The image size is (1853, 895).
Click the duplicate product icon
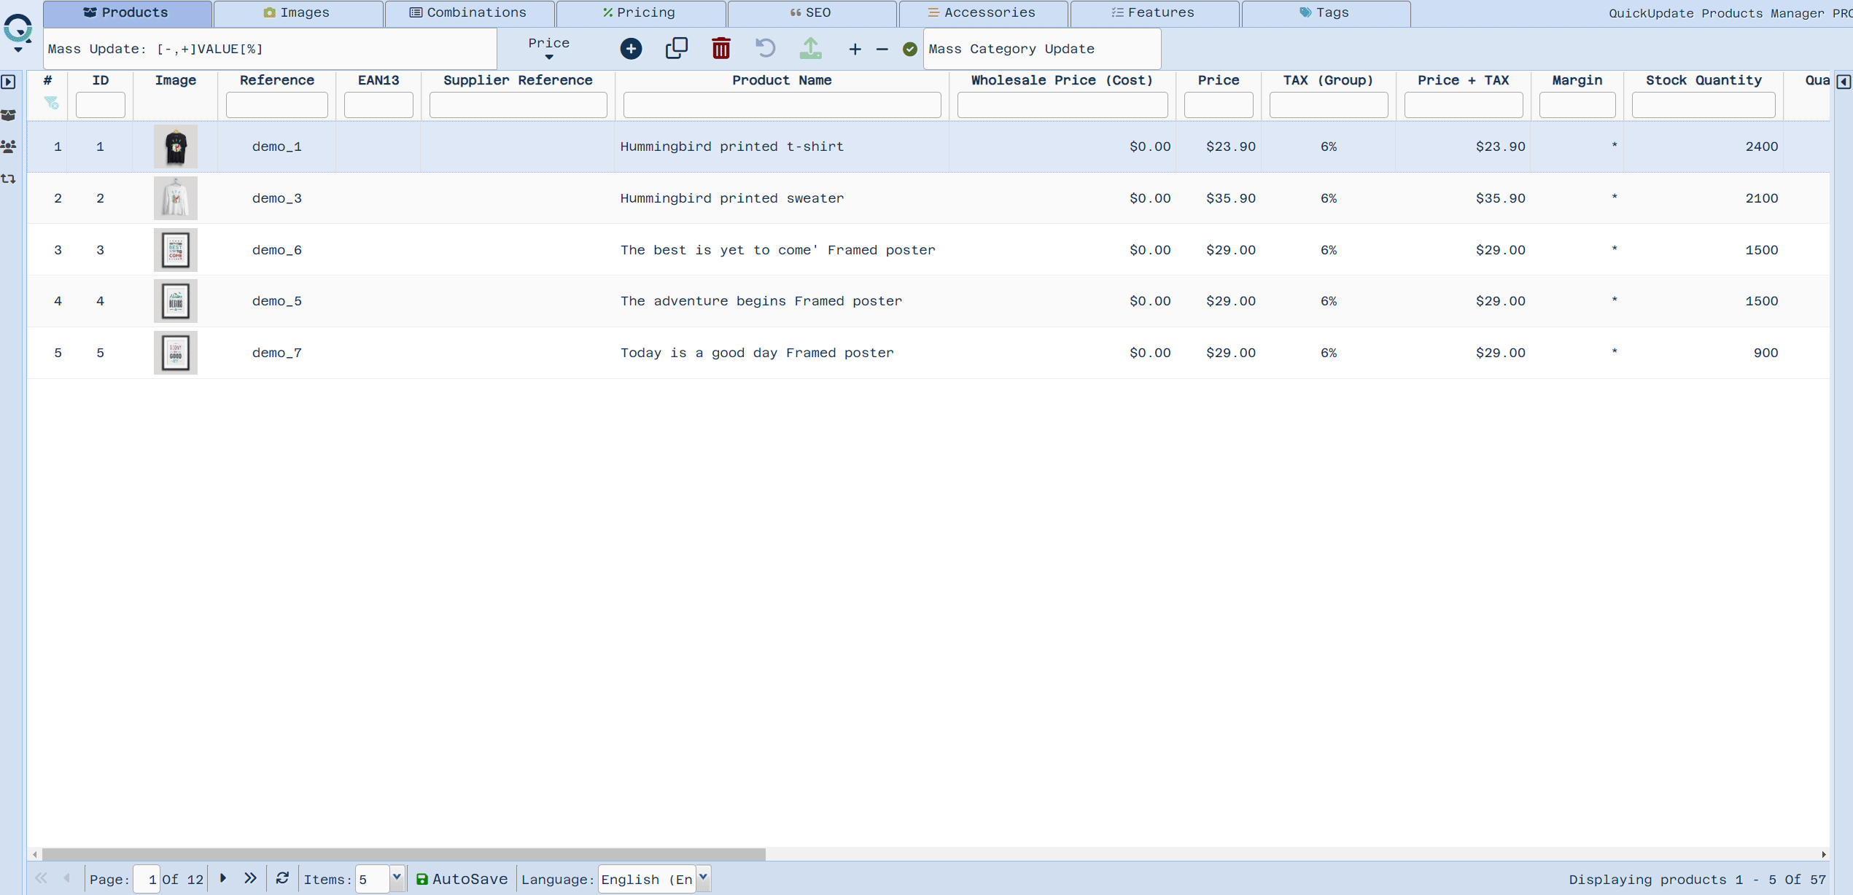[676, 49]
